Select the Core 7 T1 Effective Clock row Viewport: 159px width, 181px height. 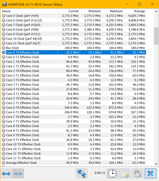tap(73, 121)
